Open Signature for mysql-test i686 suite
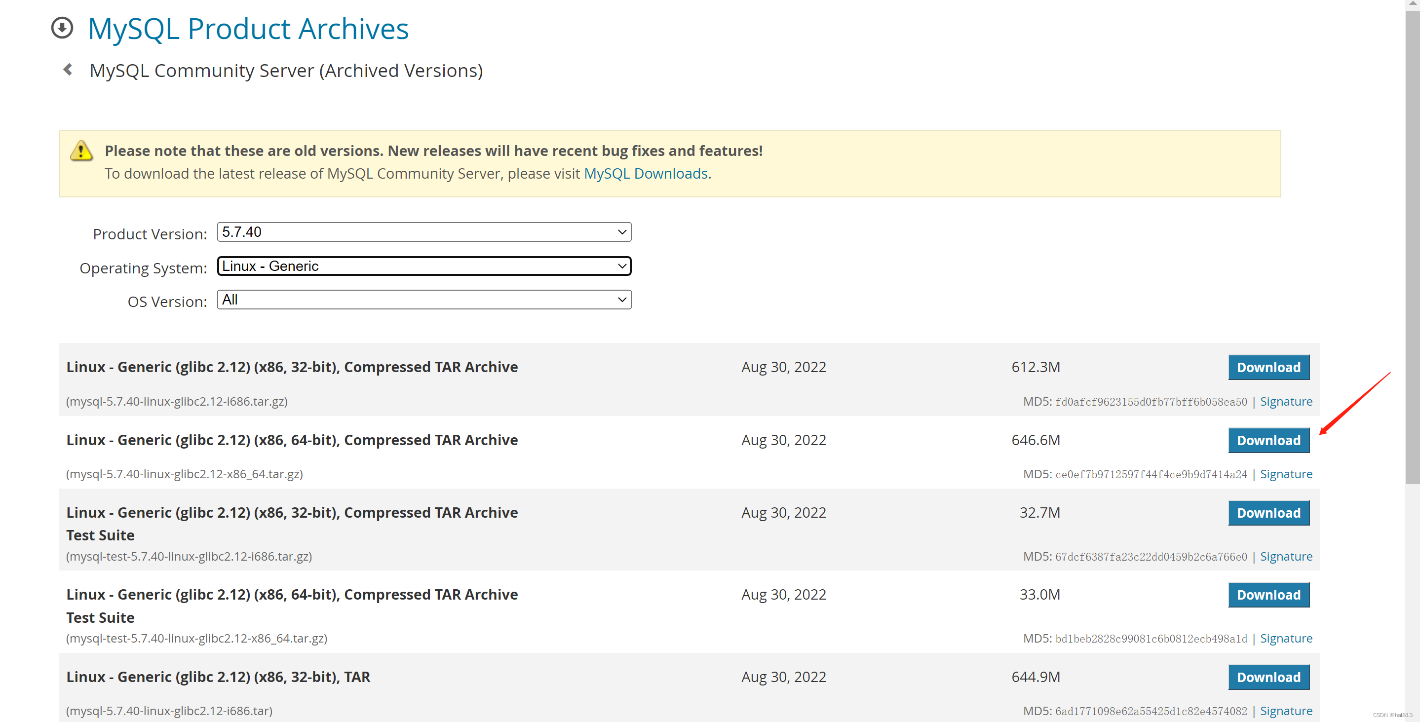Screen dimensions: 1420x722 (1285, 557)
